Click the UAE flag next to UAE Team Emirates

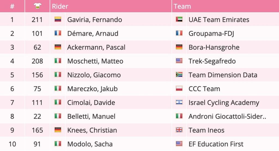pyautogui.click(x=179, y=19)
